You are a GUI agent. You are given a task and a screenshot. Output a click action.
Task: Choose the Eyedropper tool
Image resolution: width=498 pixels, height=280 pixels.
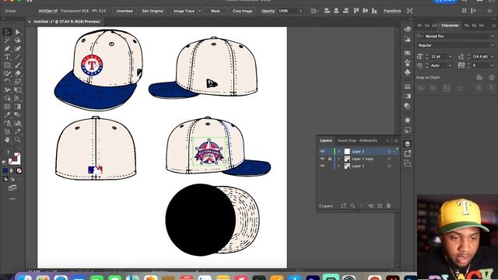7,114
